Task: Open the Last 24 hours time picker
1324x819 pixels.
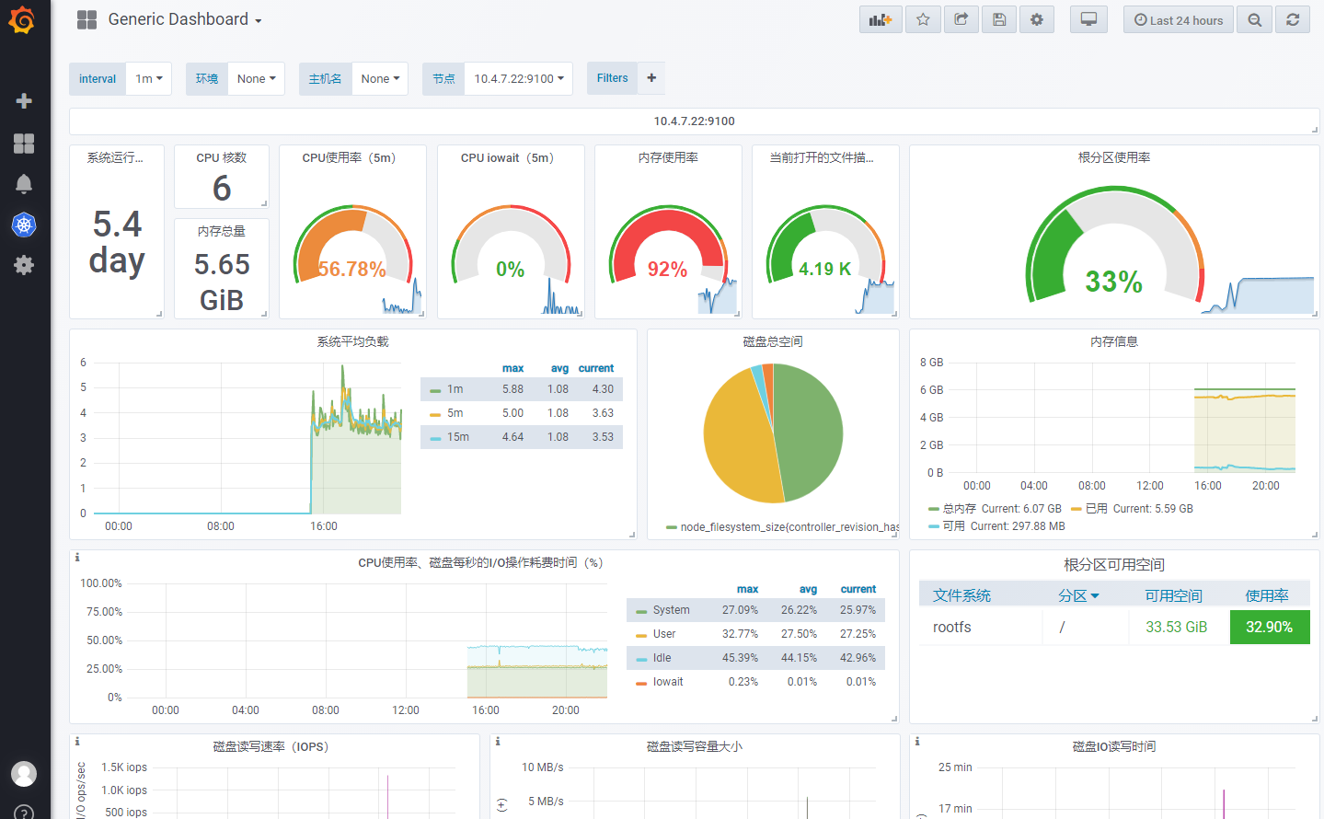Action: click(x=1179, y=19)
